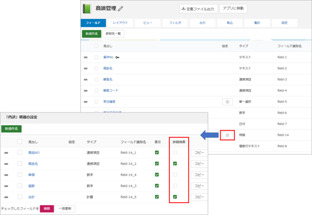The height and width of the screenshot is (215, 312).
Task: Click drag handle of 単価 row
Action: click(x=6, y=175)
